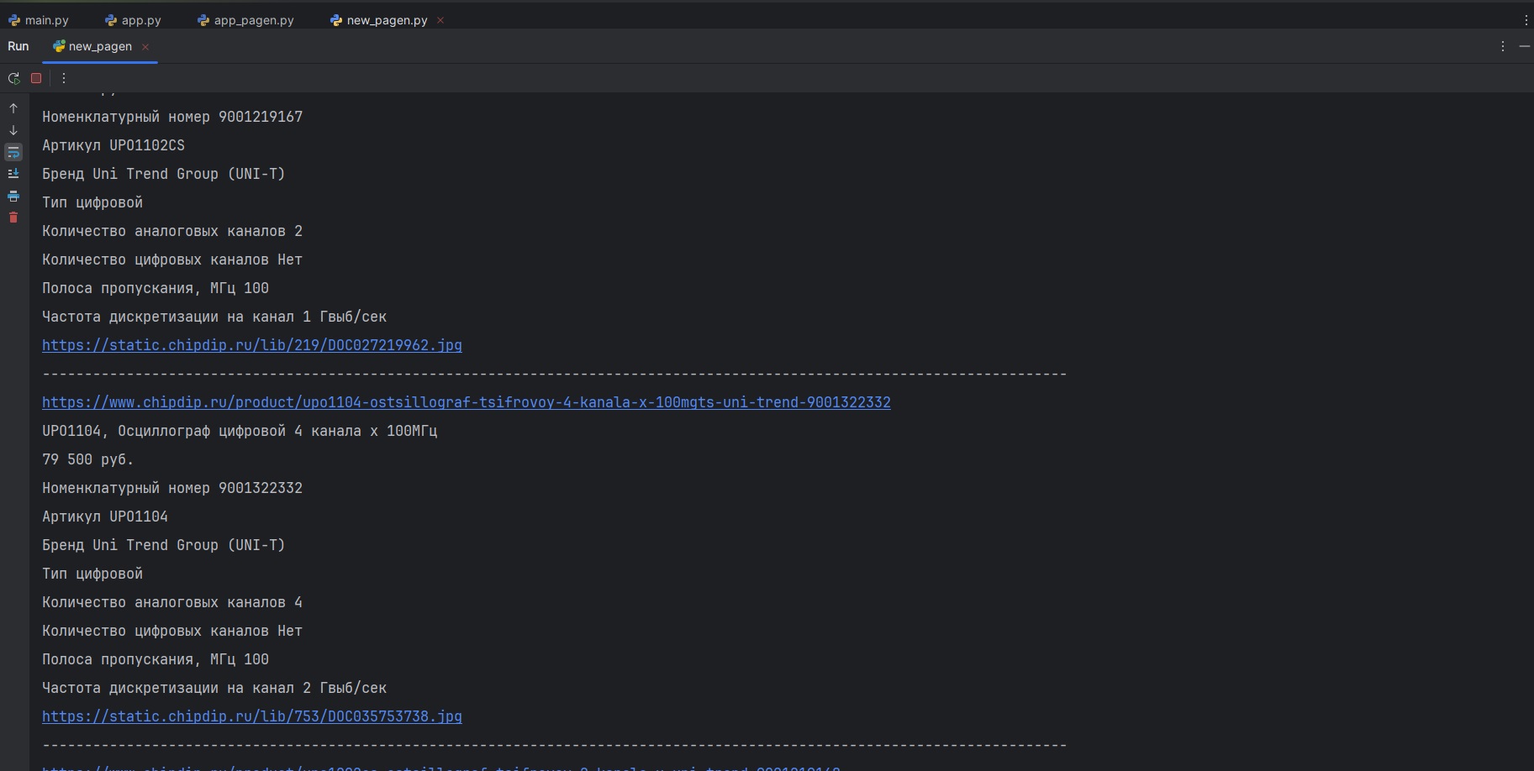This screenshot has height=771, width=1534.
Task: Click the Python icon on app.py tab
Action: pos(111,20)
